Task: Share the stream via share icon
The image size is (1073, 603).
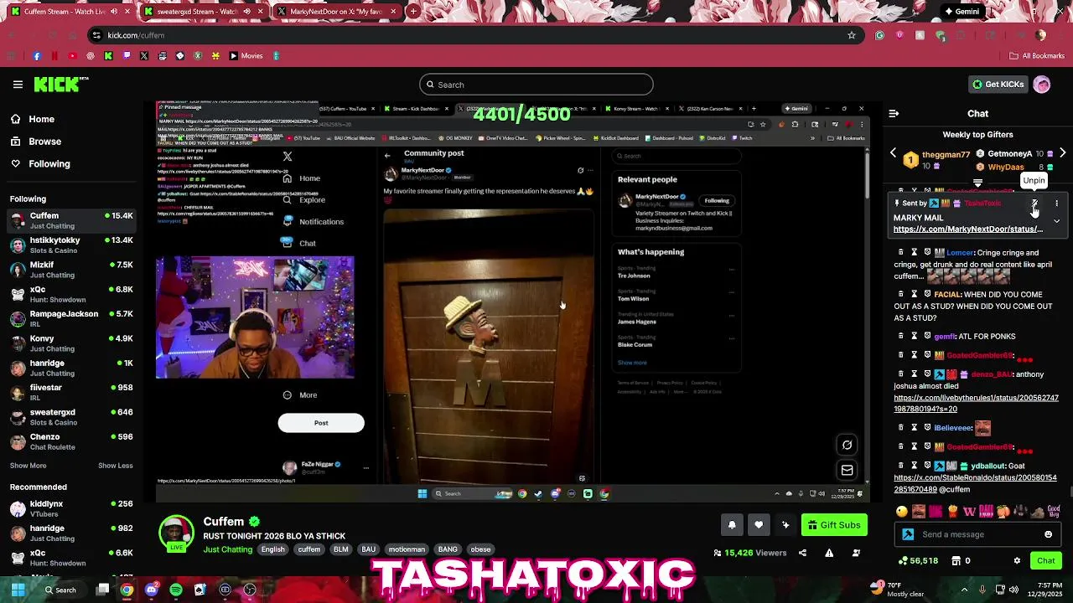Action: tap(802, 553)
